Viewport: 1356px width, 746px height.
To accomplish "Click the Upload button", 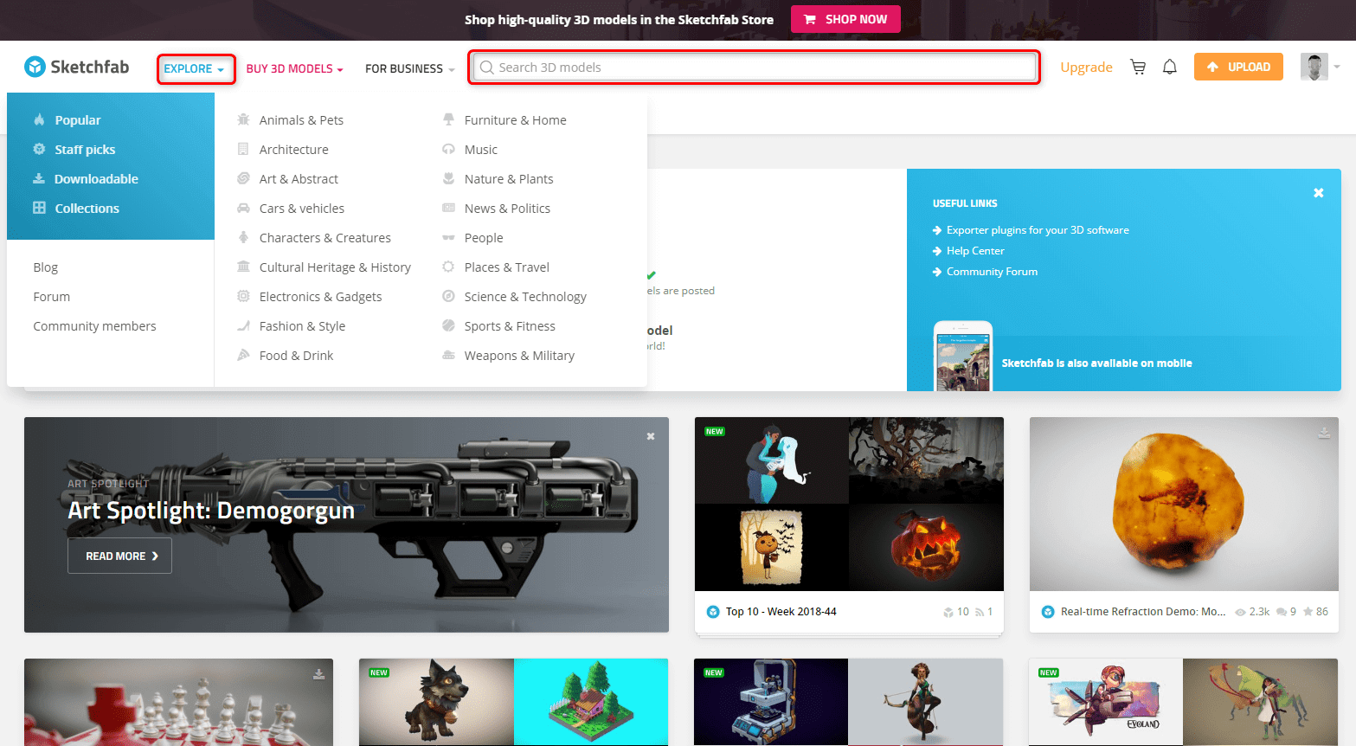I will pos(1238,67).
